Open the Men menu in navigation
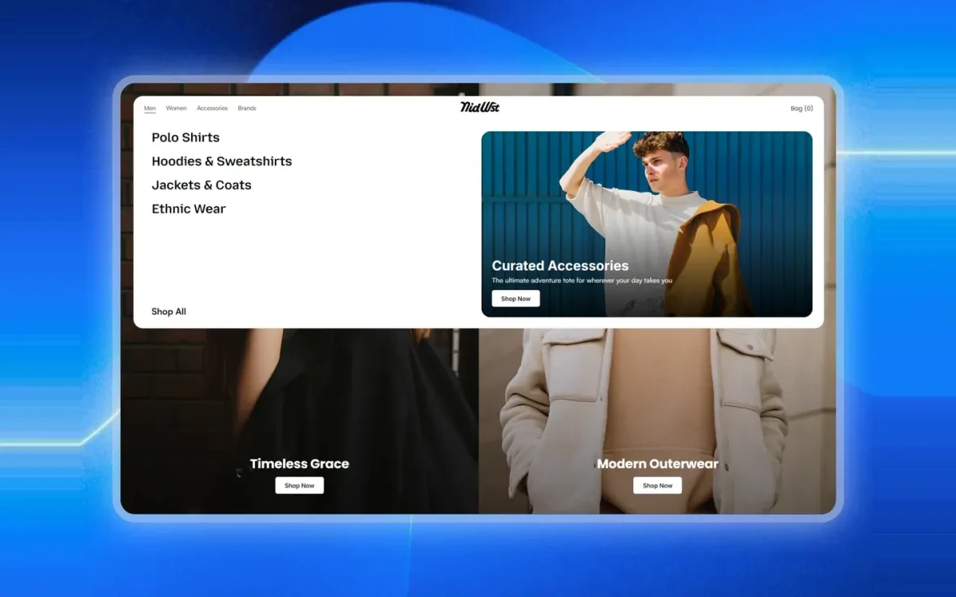The width and height of the screenshot is (956, 597). pyautogui.click(x=150, y=108)
